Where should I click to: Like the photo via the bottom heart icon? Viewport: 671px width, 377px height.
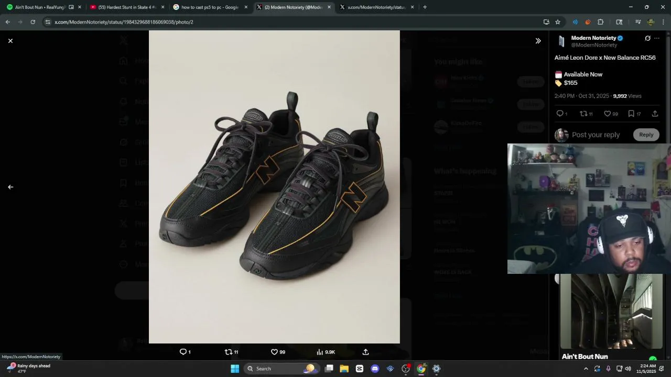tap(274, 352)
